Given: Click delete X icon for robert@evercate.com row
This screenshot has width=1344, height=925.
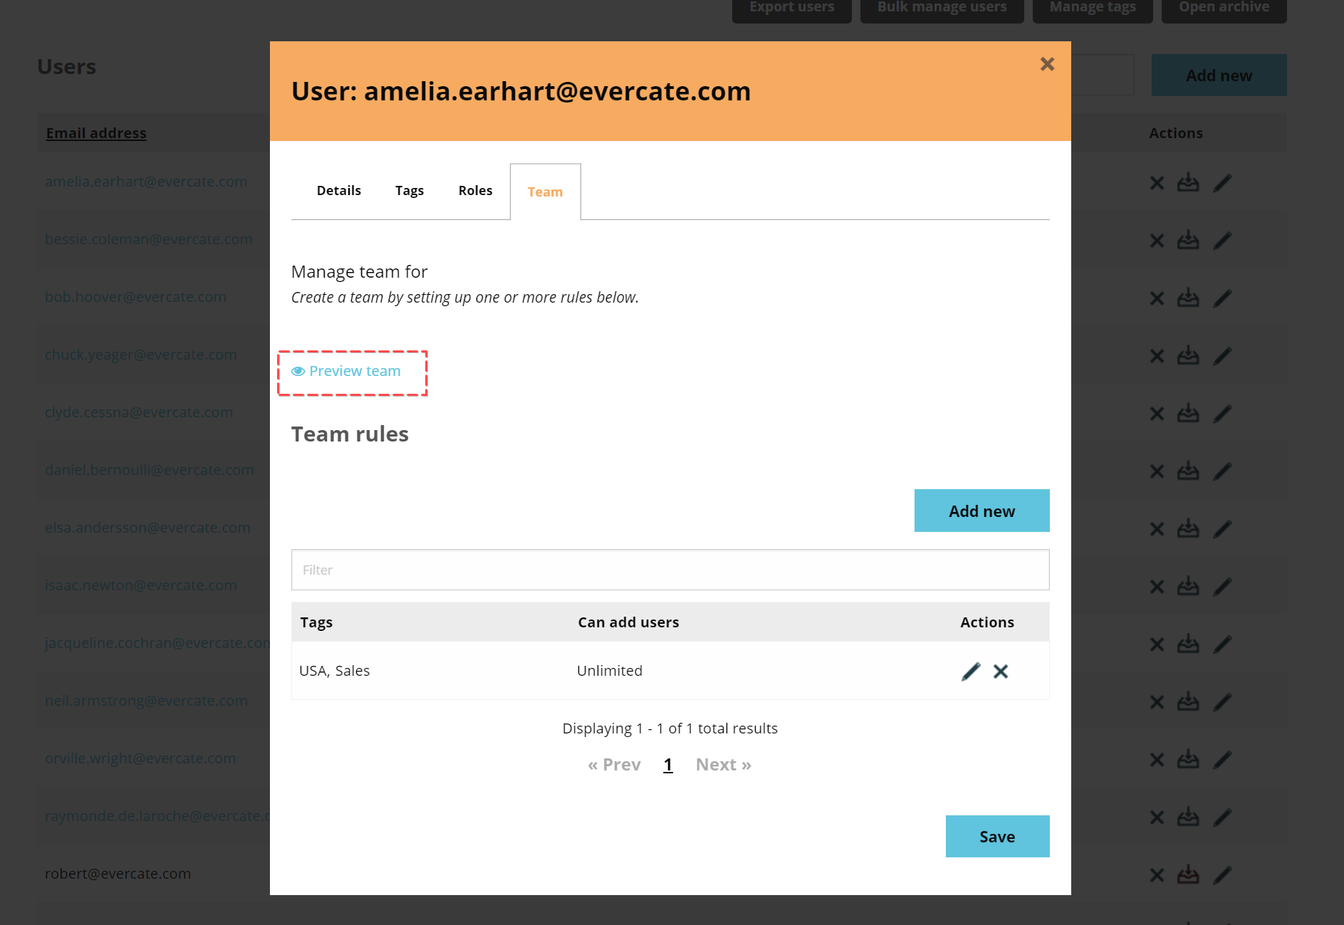Looking at the screenshot, I should pyautogui.click(x=1157, y=874).
